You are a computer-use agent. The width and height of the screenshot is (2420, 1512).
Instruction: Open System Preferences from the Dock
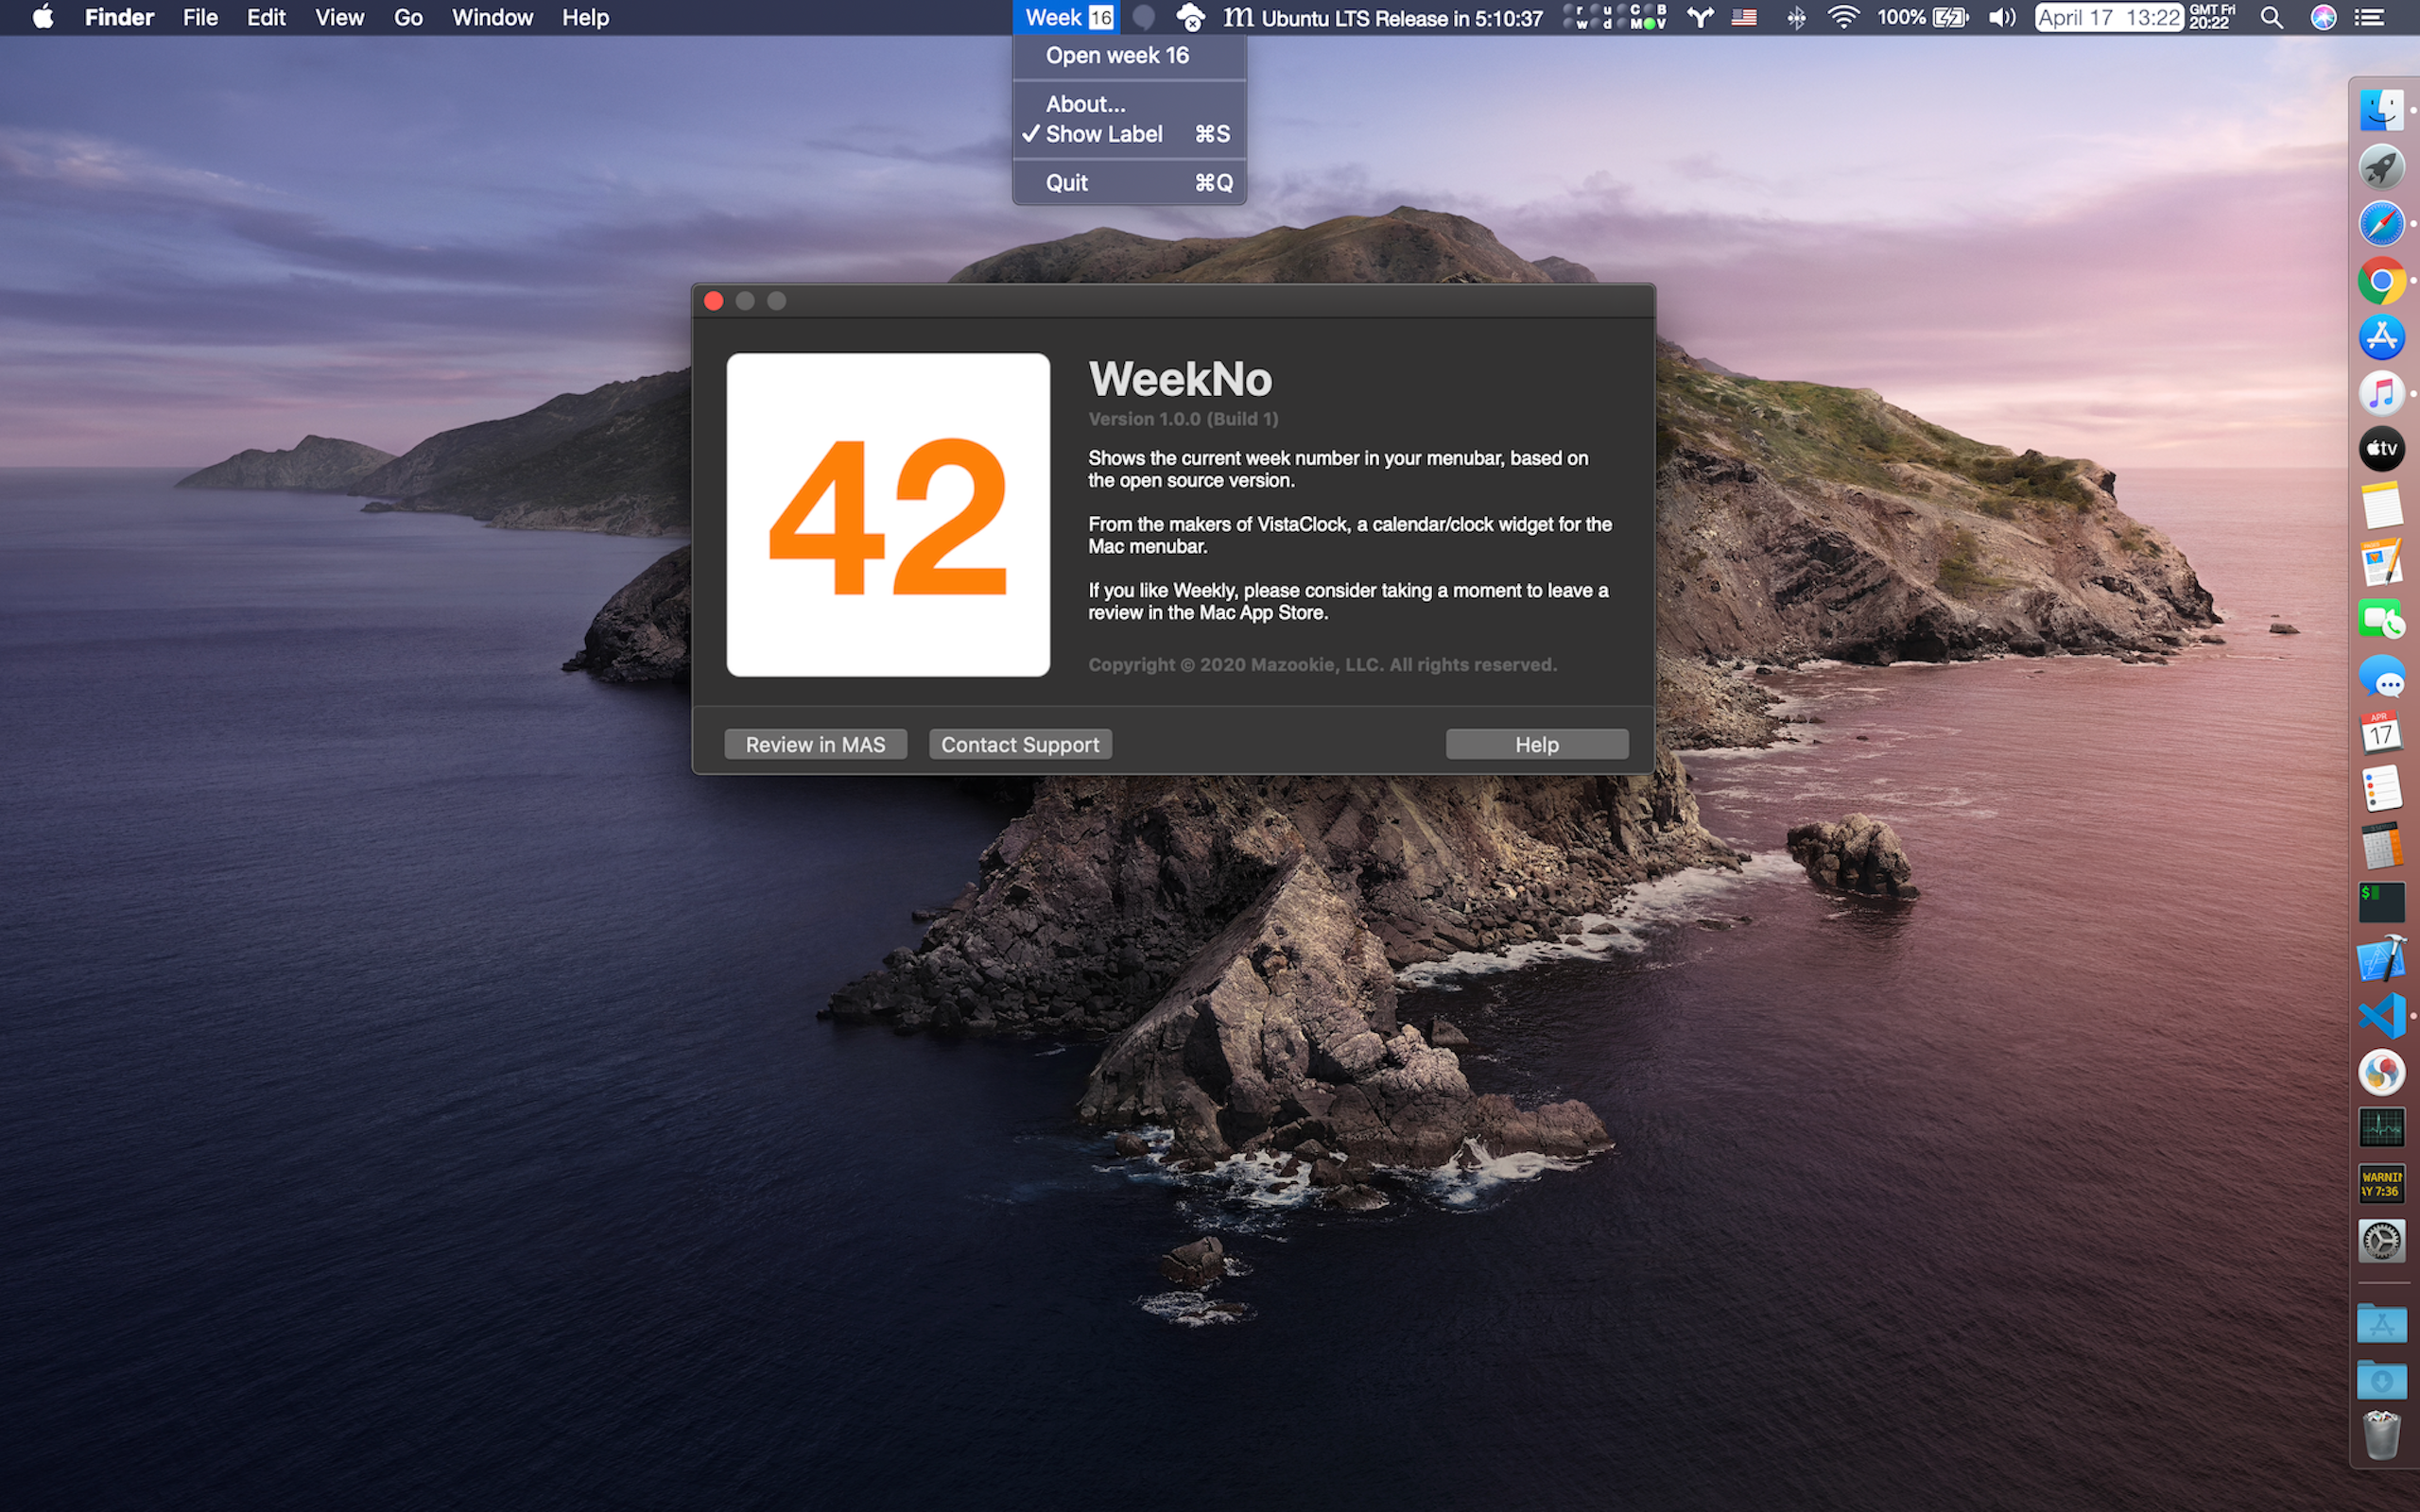click(x=2382, y=1241)
